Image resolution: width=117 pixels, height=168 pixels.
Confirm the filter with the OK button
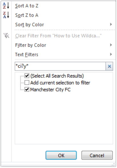click(x=61, y=155)
